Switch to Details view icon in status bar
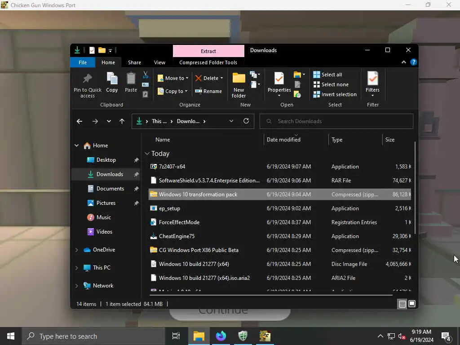This screenshot has width=460, height=345. (x=402, y=304)
